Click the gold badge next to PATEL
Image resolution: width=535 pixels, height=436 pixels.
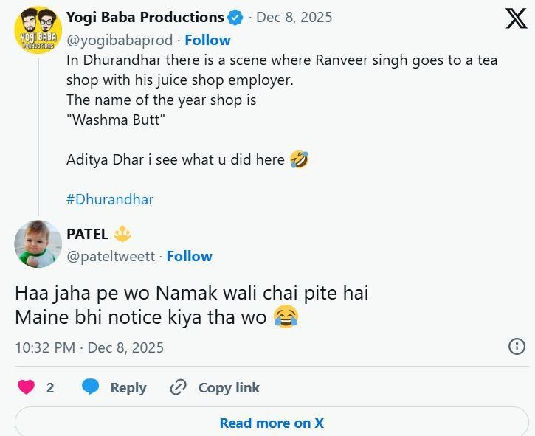122,234
